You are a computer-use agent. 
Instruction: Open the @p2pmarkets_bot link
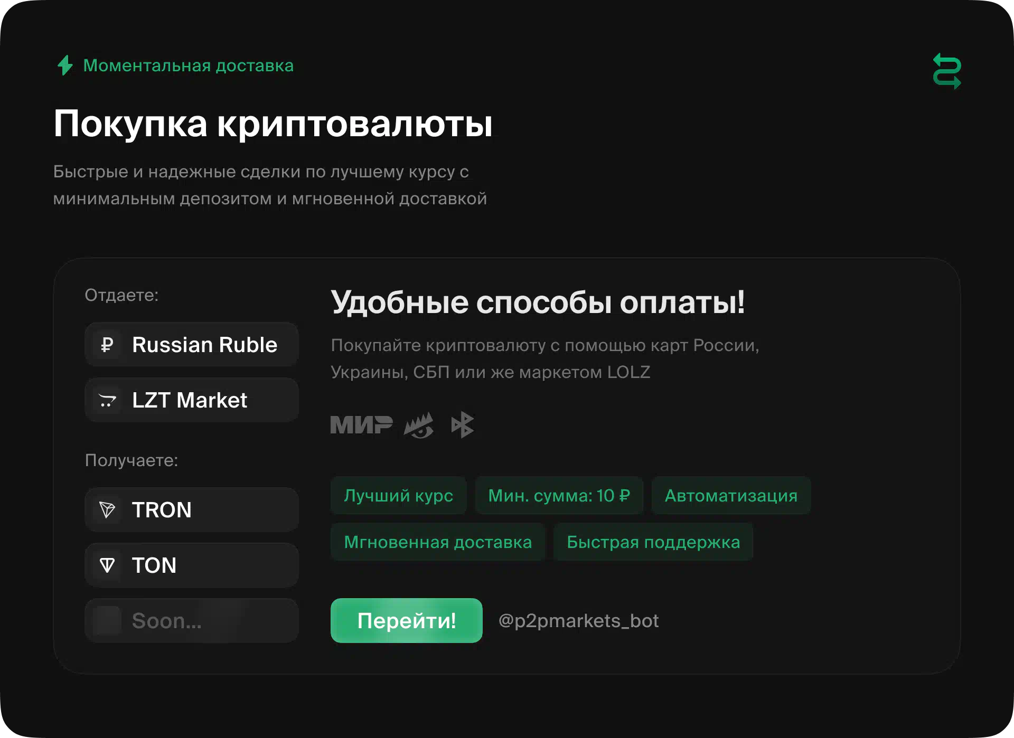[x=578, y=621]
